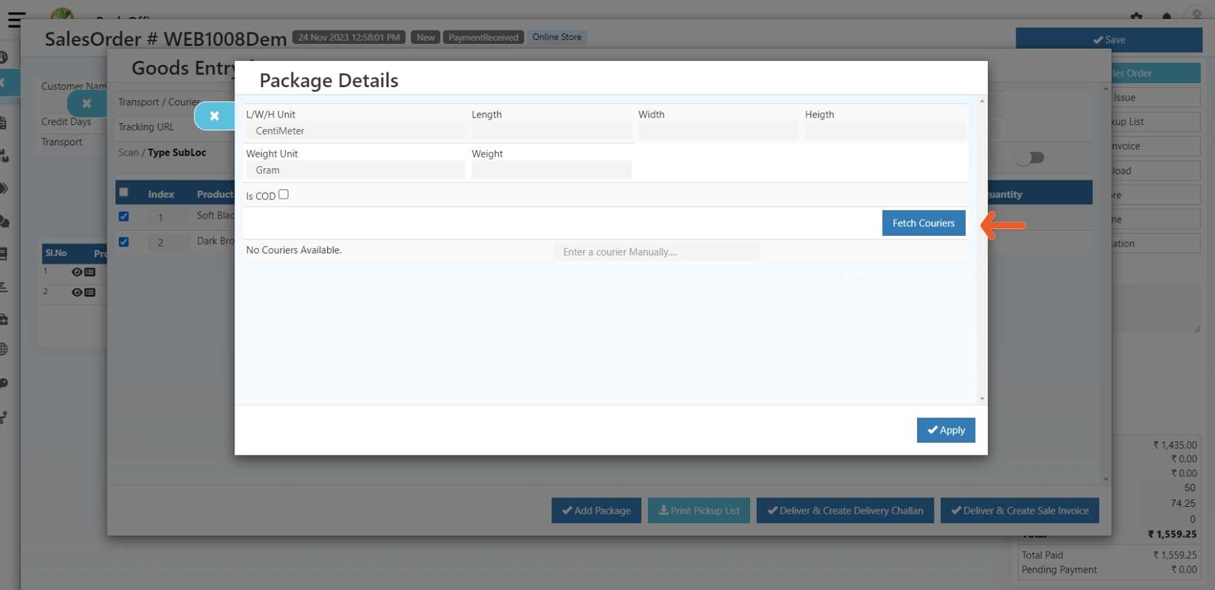Click the New status badge
The width and height of the screenshot is (1215, 590).
[x=426, y=37]
